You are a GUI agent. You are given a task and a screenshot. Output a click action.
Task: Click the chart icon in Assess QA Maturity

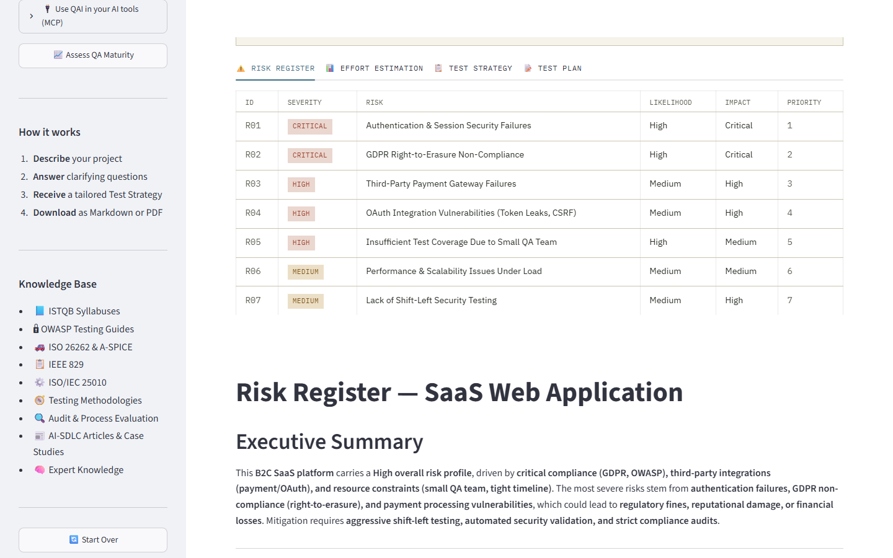click(58, 55)
